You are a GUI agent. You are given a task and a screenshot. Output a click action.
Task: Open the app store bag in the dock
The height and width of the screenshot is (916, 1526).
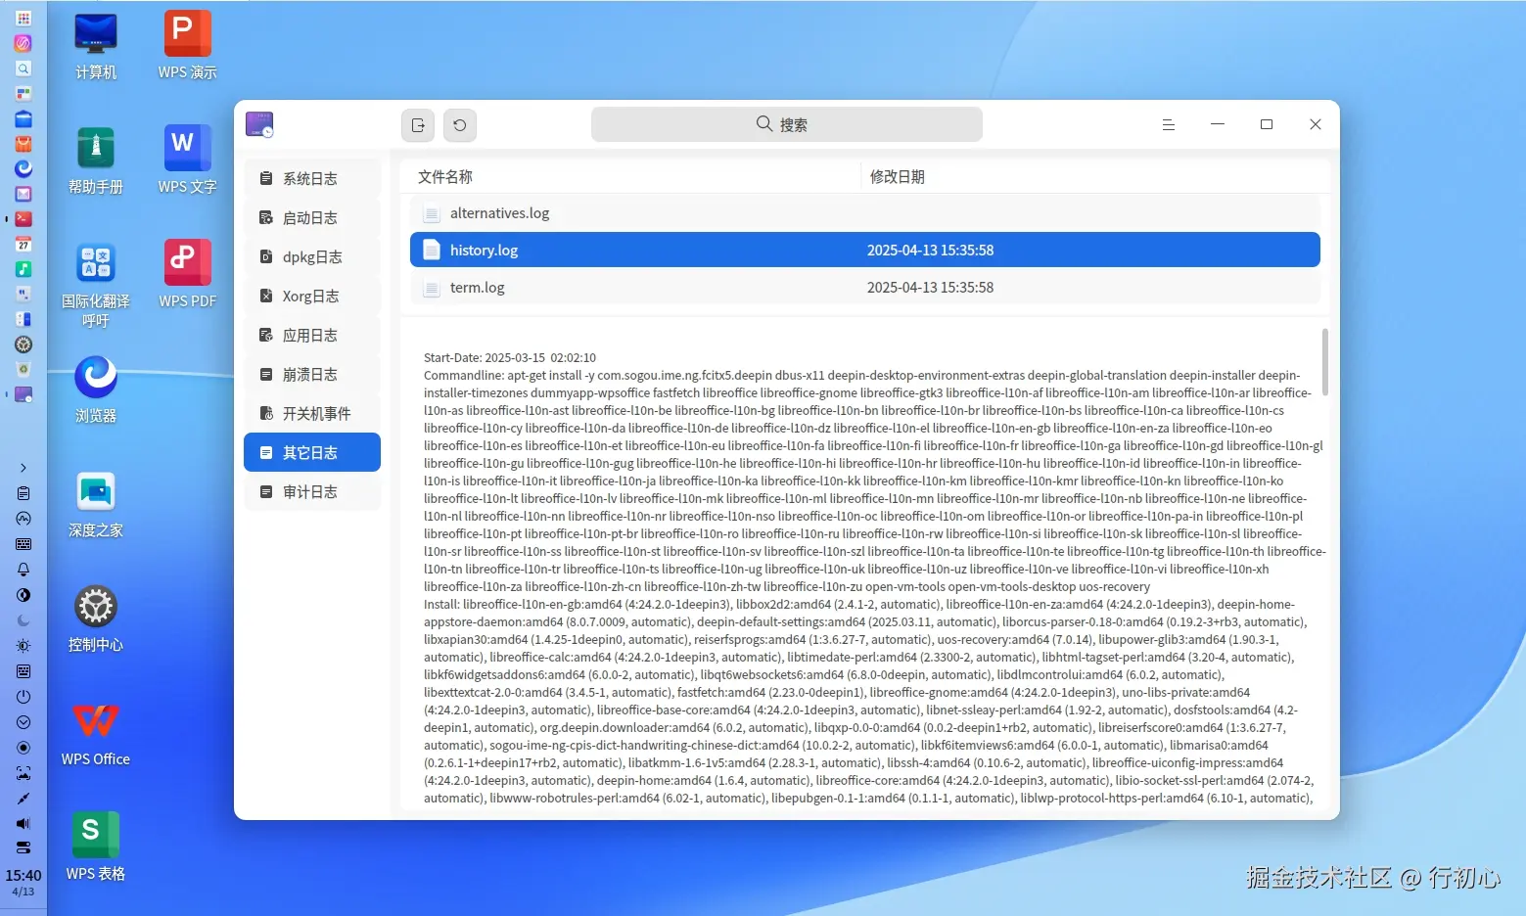pos(23,144)
